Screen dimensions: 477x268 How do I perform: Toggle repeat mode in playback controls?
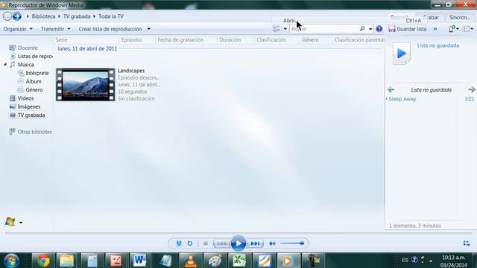point(190,243)
